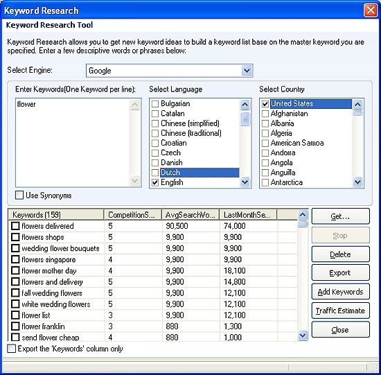This screenshot has width=381, height=375.
Task: Check the Dutch language checkbox
Action: (x=155, y=173)
